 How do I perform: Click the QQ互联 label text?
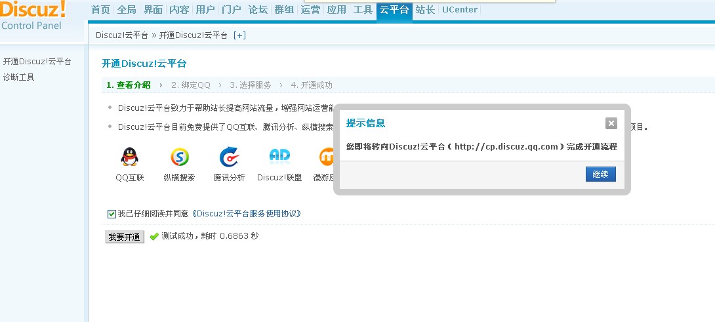click(130, 178)
